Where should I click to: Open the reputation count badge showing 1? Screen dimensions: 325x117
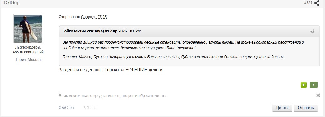coord(314,85)
